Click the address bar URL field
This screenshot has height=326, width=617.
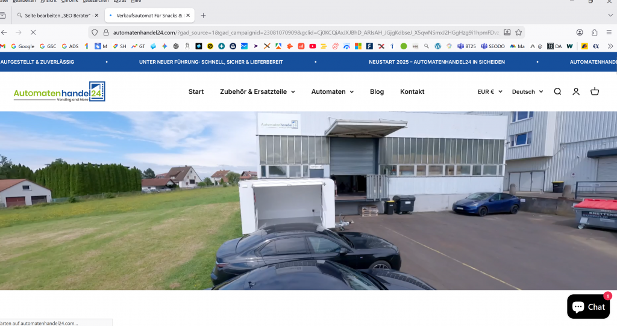tap(301, 32)
